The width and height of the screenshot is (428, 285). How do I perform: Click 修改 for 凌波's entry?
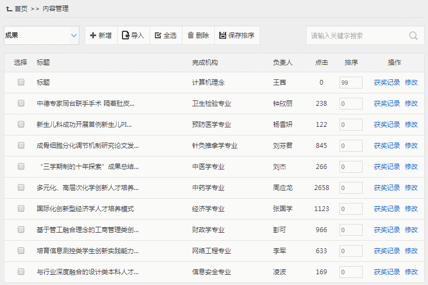pyautogui.click(x=411, y=272)
